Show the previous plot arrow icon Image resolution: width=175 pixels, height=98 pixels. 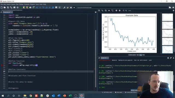[x=116, y=10]
